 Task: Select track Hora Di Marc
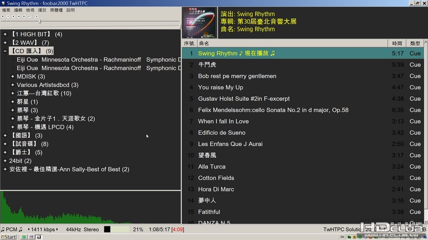click(303, 189)
